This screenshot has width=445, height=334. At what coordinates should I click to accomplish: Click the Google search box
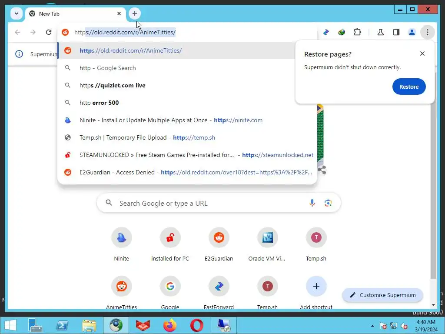click(219, 203)
